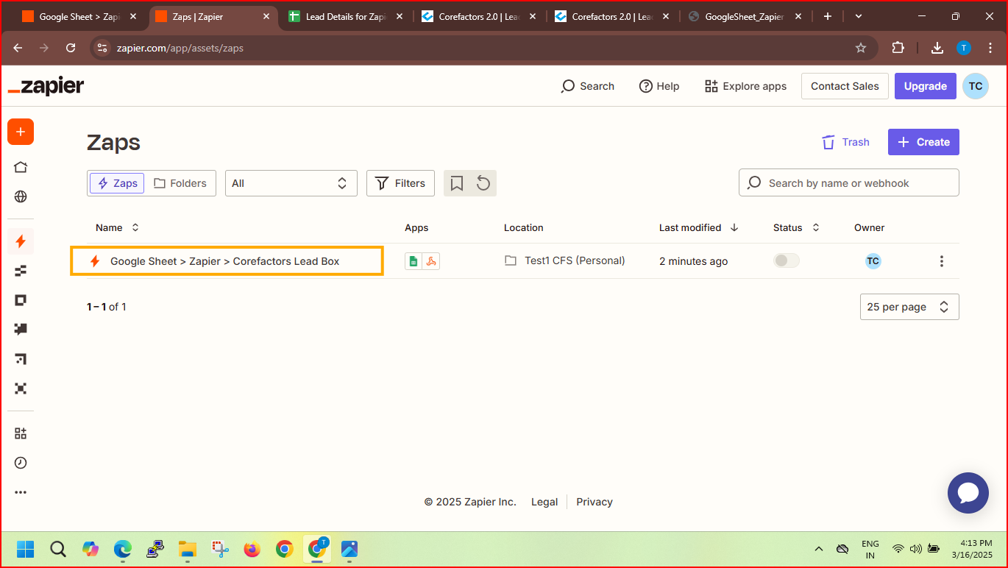Image resolution: width=1008 pixels, height=568 pixels.
Task: Click the orange plus Create icon in sidebar
Action: point(21,132)
